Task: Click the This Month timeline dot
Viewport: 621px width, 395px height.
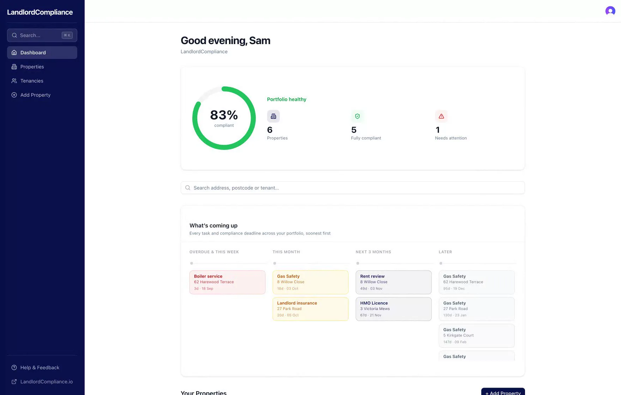Action: coord(275,263)
